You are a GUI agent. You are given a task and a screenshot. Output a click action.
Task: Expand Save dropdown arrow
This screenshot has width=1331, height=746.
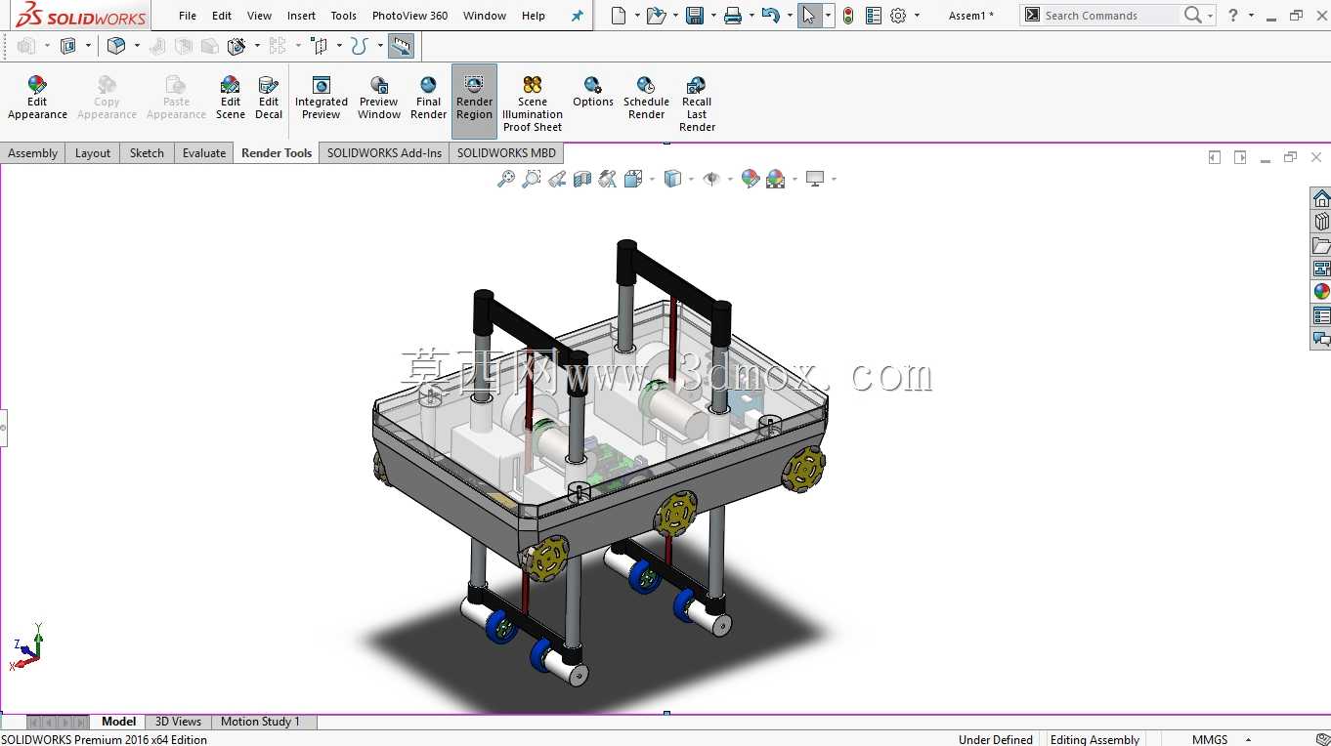pos(713,16)
